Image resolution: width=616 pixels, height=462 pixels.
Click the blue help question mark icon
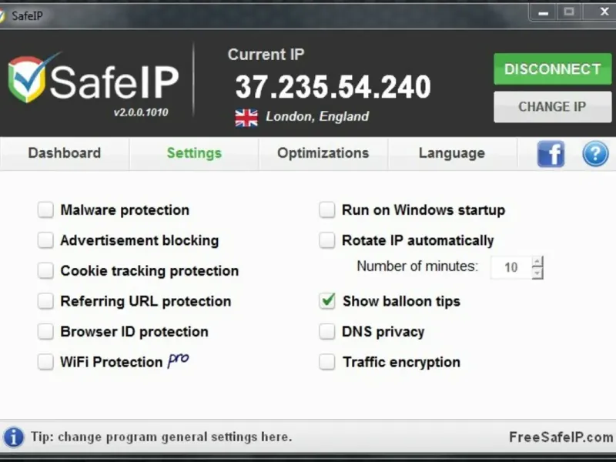595,153
